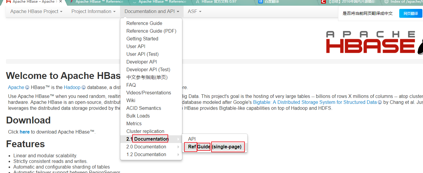Click the 是否将当前网页翻译成中文 prompt text
This screenshot has height=173, width=423.
coord(368,13)
